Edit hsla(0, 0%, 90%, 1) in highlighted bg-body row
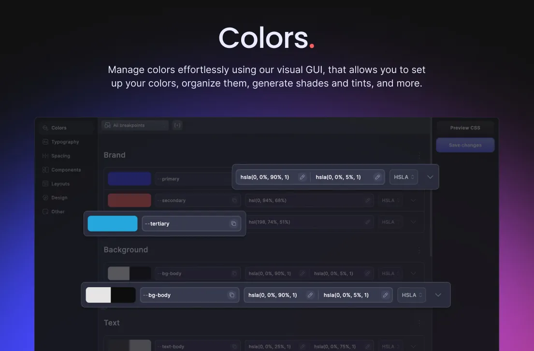The width and height of the screenshot is (534, 351). click(310, 295)
